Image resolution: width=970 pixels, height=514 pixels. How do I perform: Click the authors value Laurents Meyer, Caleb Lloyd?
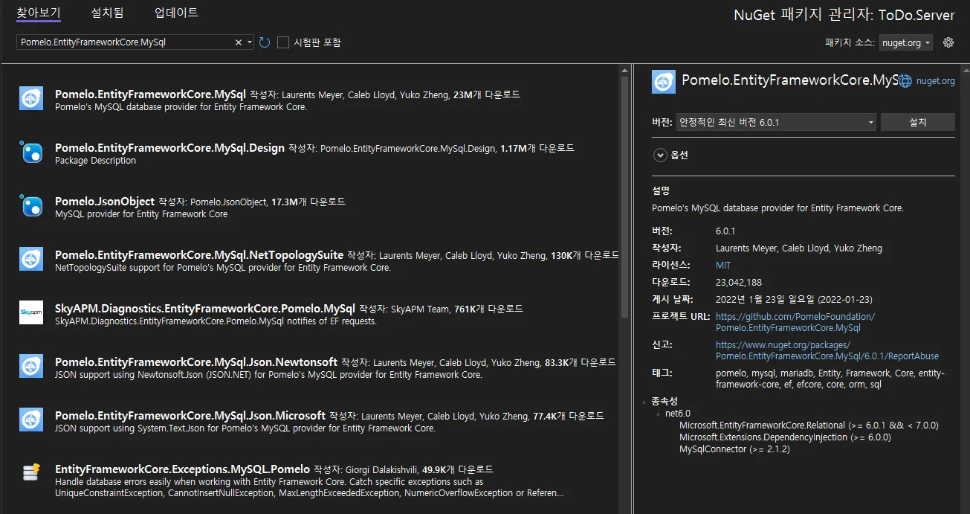(799, 248)
